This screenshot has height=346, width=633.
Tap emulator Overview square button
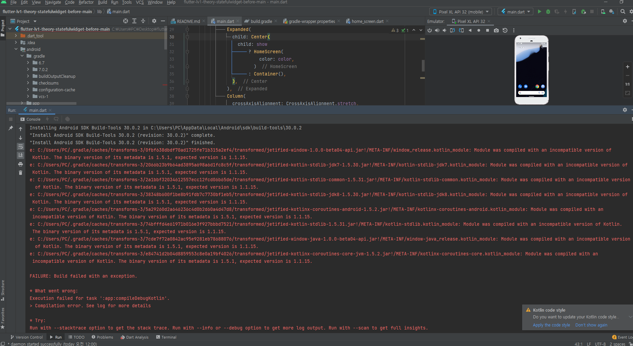click(x=488, y=30)
